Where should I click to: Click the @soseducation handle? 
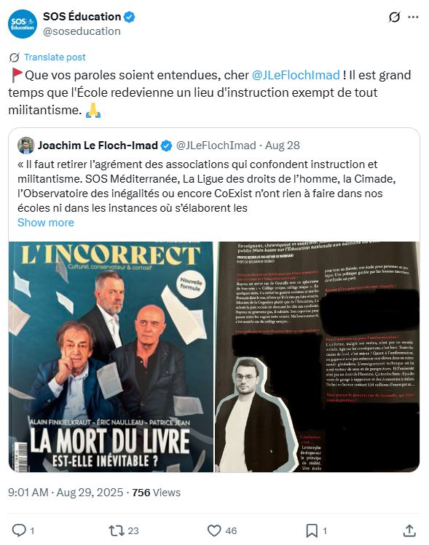82,31
